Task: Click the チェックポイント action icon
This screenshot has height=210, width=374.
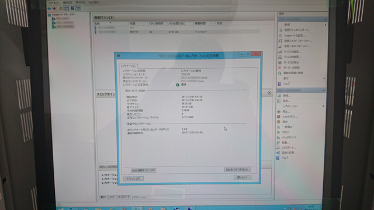Action: (278, 138)
